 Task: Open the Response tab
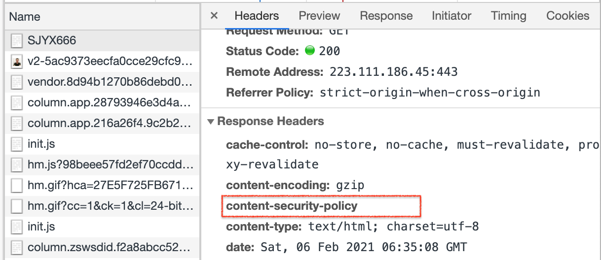[386, 16]
